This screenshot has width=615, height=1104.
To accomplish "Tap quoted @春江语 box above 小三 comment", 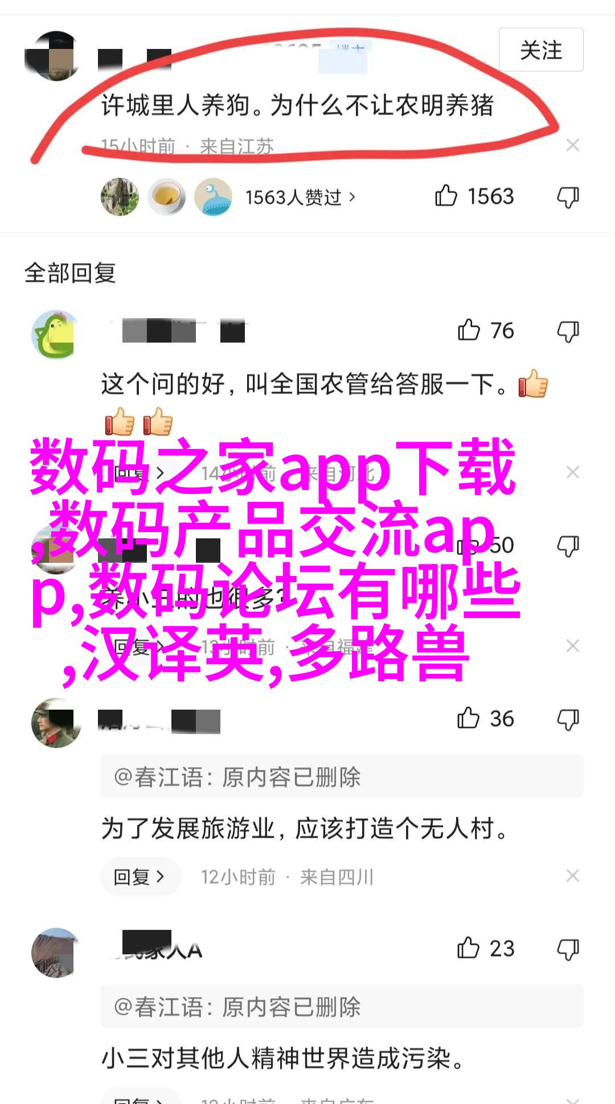I will [342, 1007].
